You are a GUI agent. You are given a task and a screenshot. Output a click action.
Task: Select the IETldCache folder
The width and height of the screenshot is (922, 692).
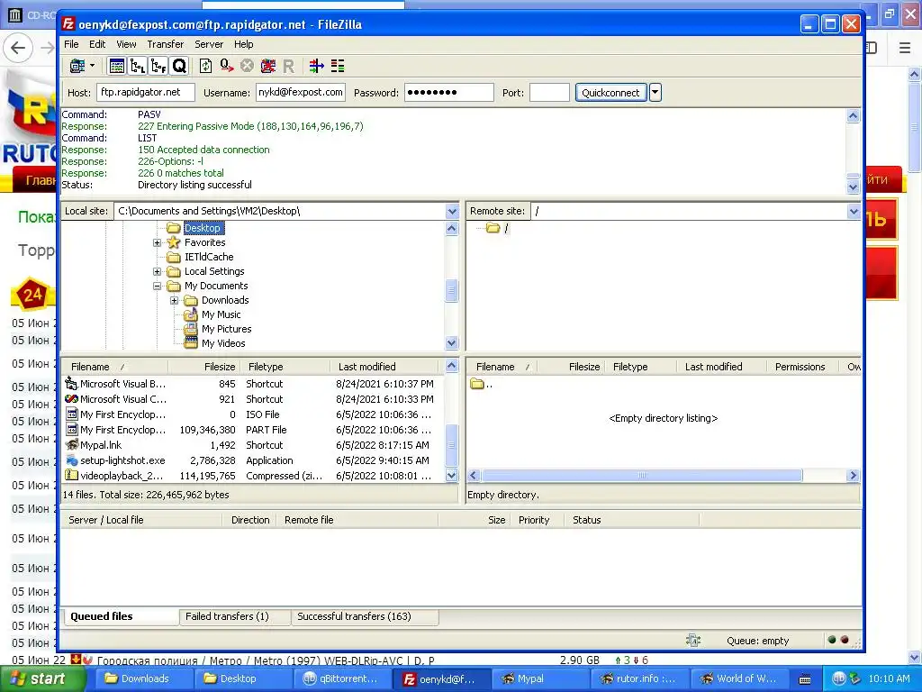(209, 257)
